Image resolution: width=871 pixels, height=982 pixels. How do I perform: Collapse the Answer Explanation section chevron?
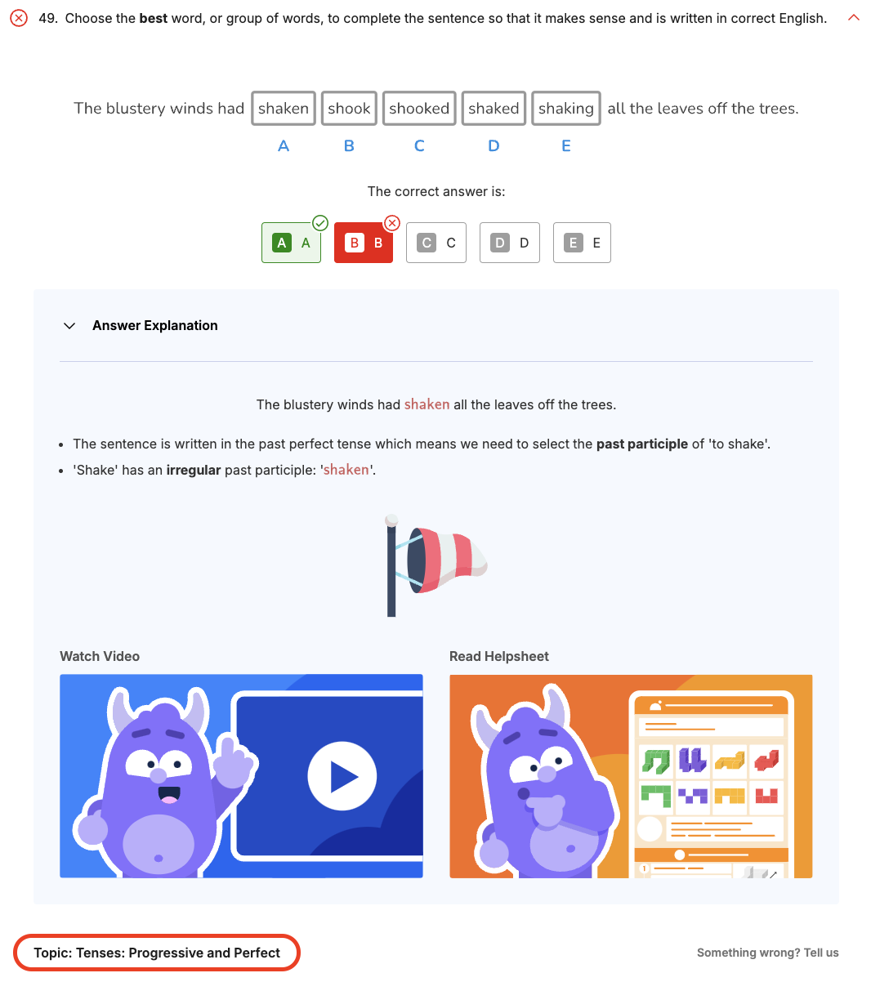(x=69, y=325)
